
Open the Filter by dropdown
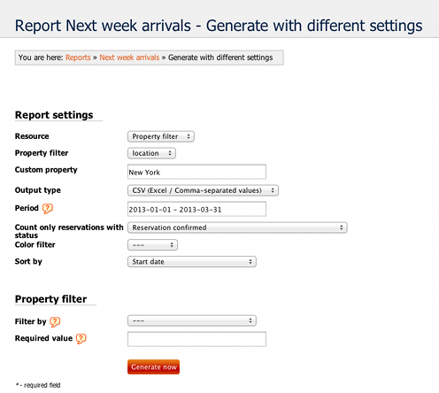click(x=192, y=320)
